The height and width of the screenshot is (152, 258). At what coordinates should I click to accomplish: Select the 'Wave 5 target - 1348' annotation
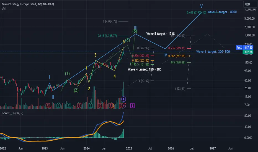[x=161, y=34]
